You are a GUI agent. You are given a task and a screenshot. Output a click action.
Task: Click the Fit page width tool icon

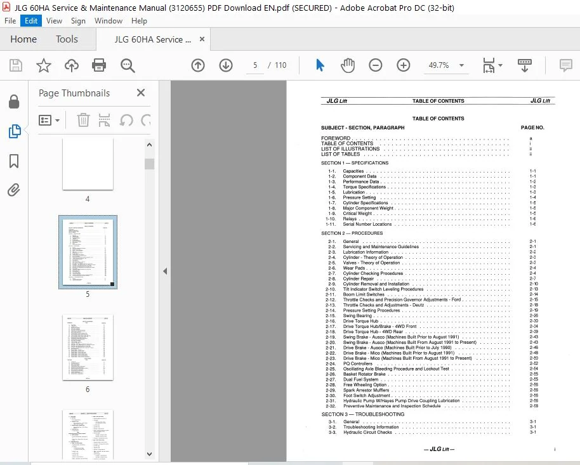[x=489, y=65]
